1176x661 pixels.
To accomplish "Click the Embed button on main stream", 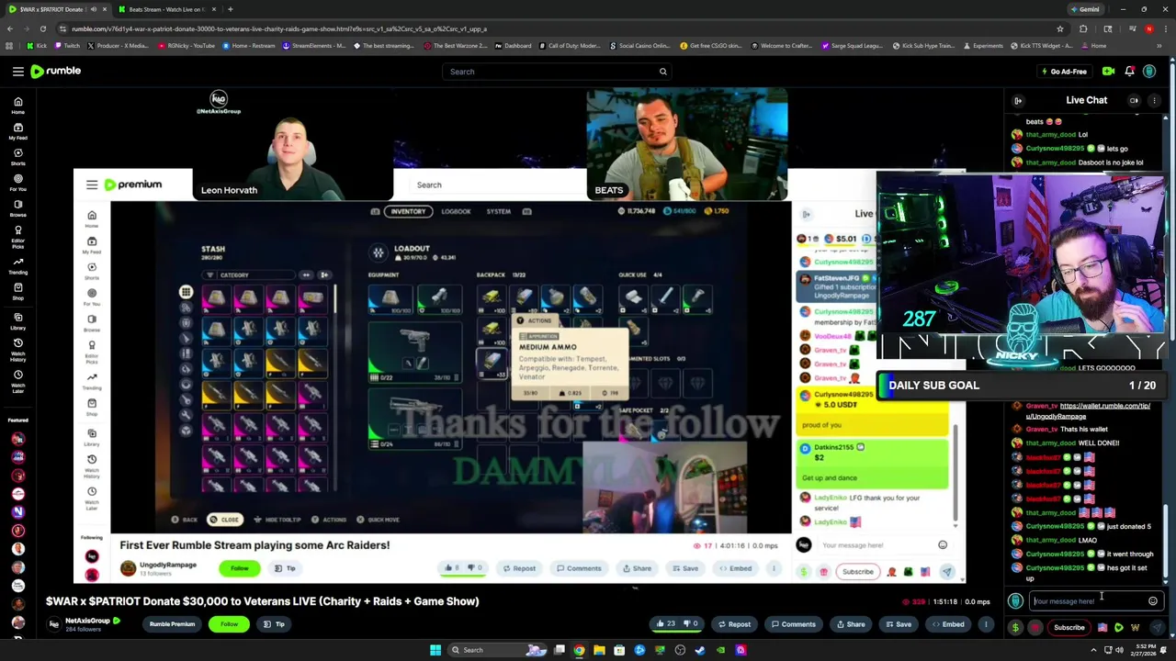I will 947,624.
